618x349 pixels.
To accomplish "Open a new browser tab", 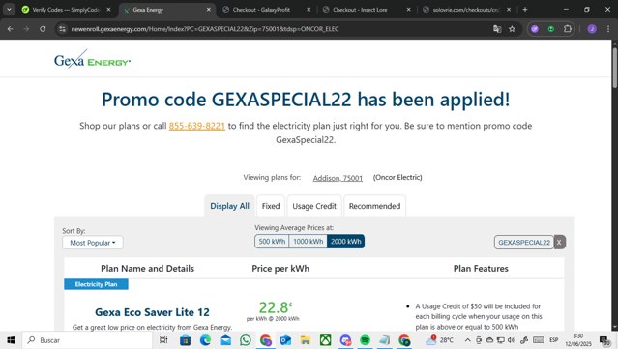I will tap(525, 10).
